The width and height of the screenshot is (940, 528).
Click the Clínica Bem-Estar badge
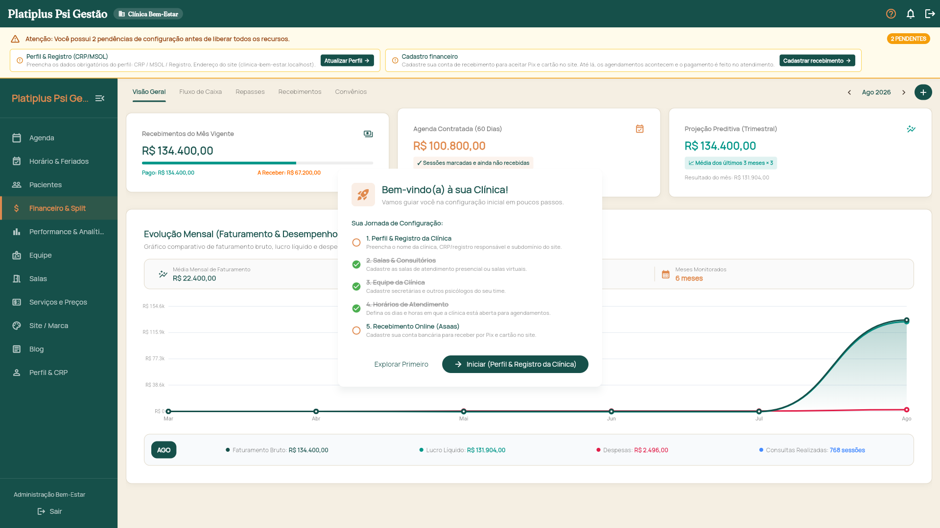148,14
